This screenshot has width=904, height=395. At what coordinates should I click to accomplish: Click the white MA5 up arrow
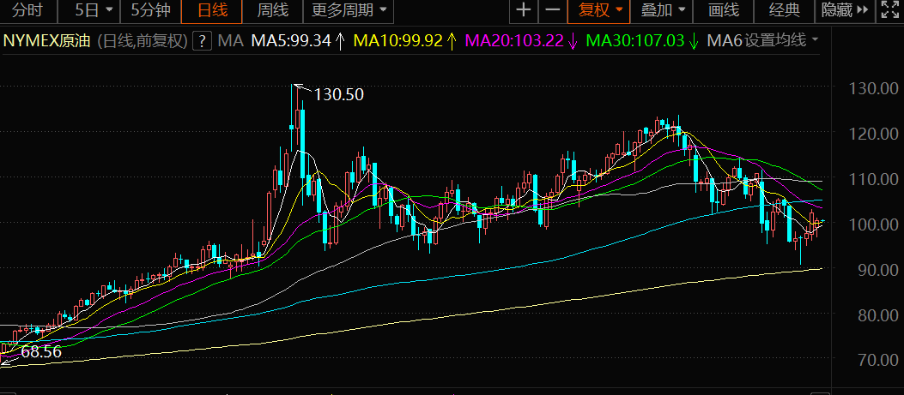pos(340,40)
